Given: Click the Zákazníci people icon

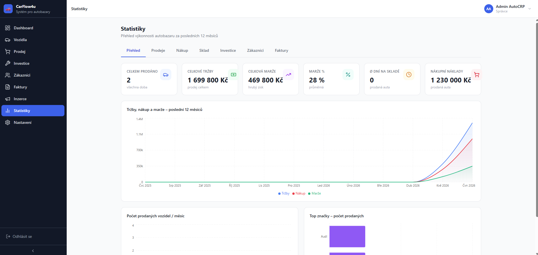Looking at the screenshot, I should point(8,75).
